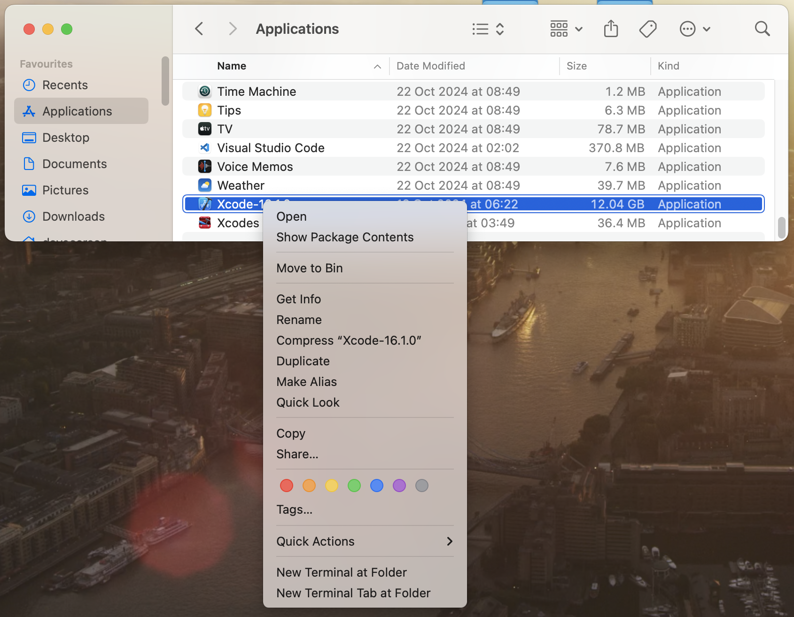Apply the blue tag color
Screen dimensions: 794x617
click(377, 486)
